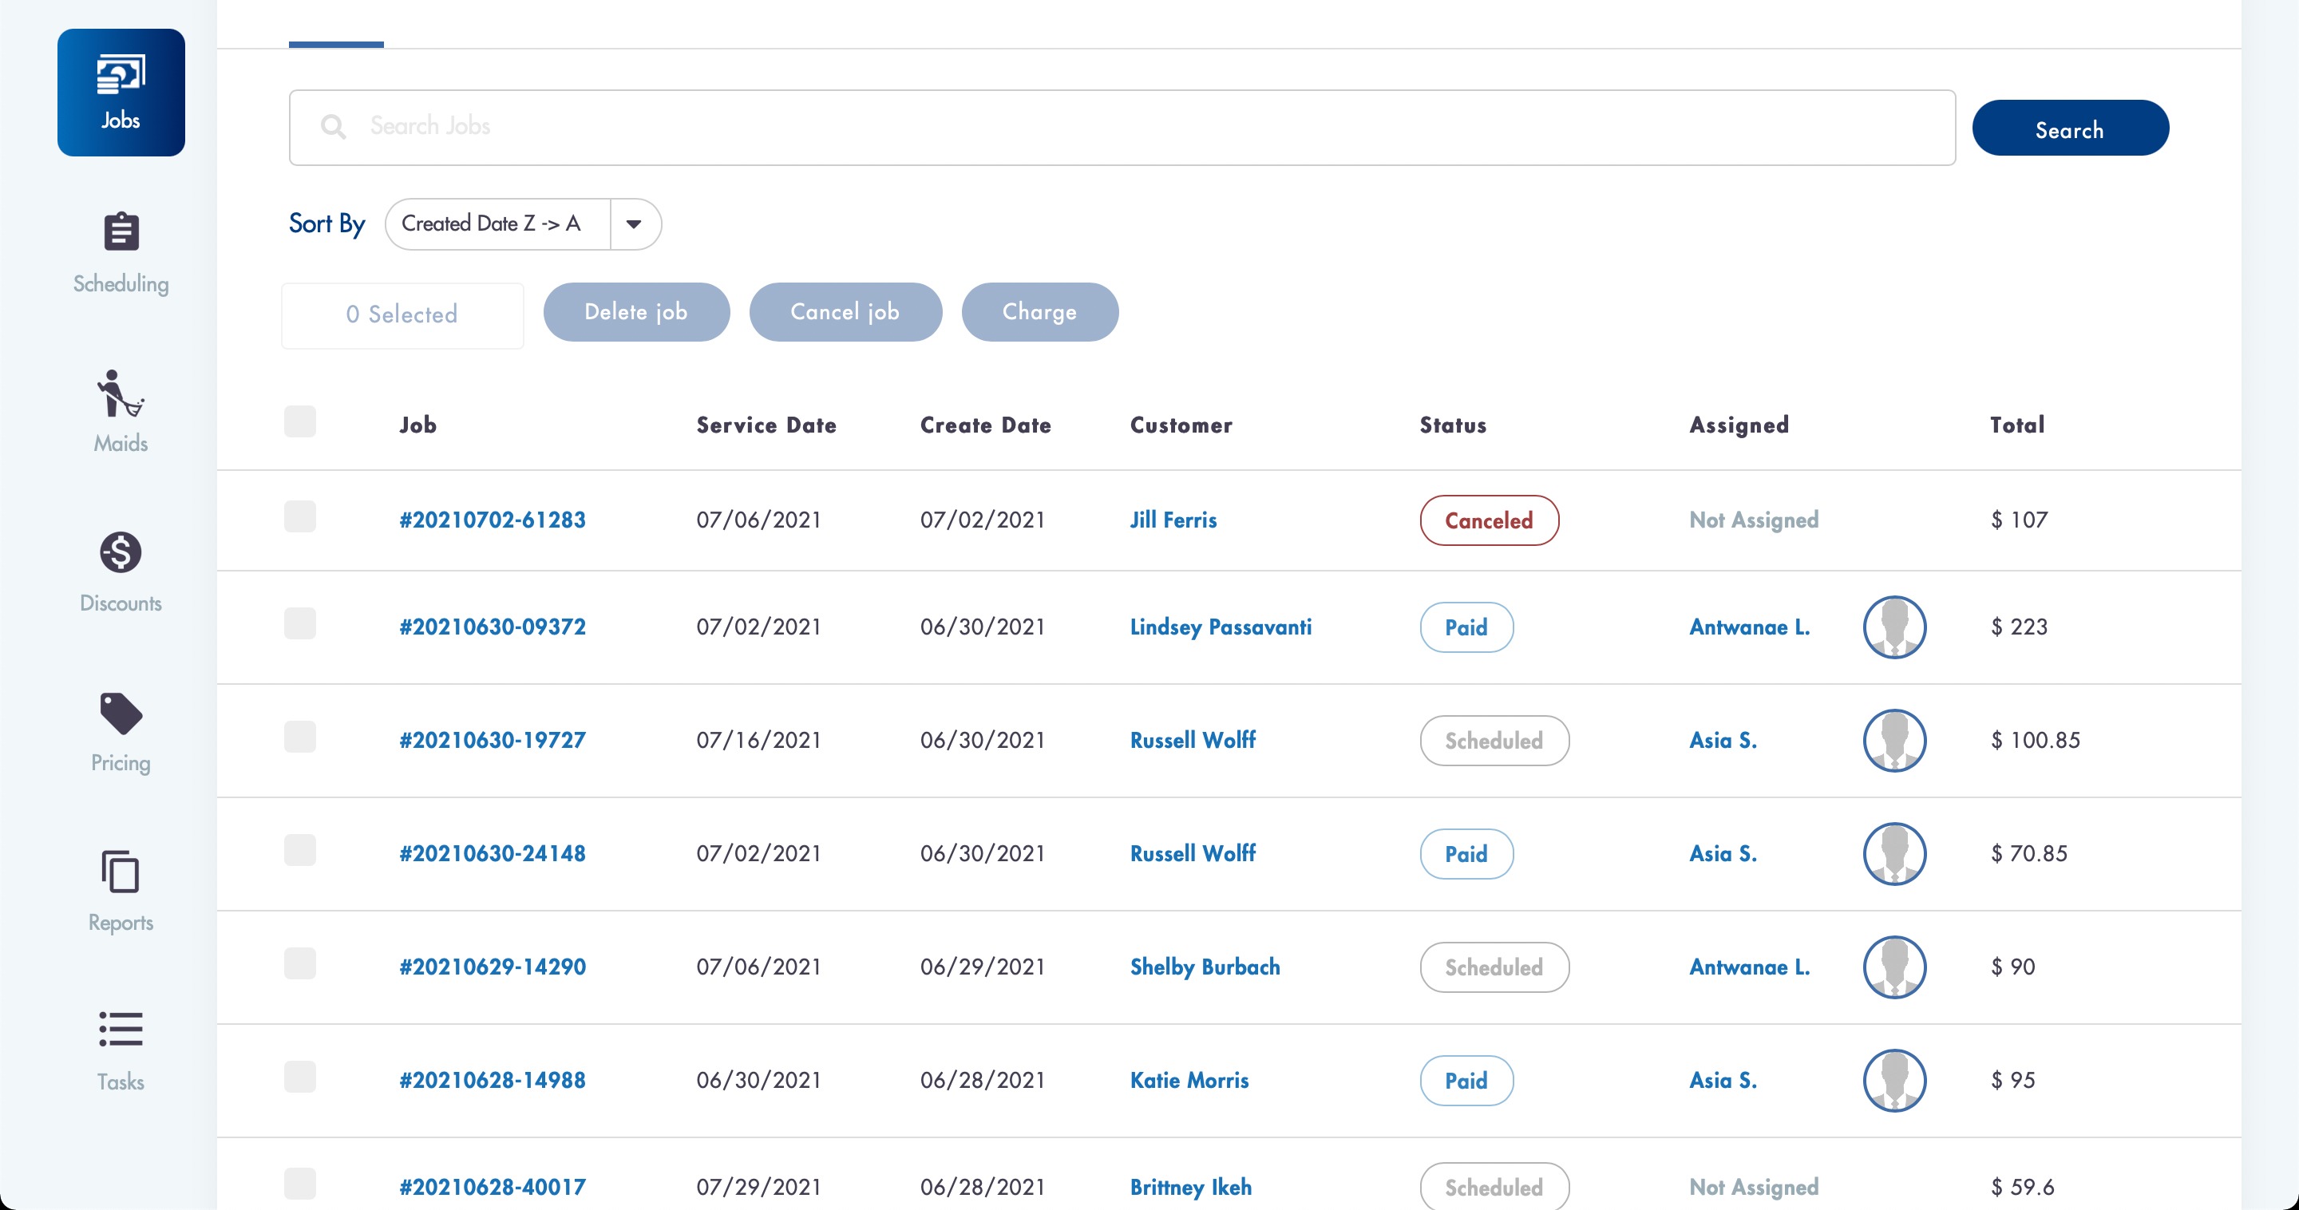Open job #20210630-19727
This screenshot has width=2299, height=1210.
coord(493,740)
